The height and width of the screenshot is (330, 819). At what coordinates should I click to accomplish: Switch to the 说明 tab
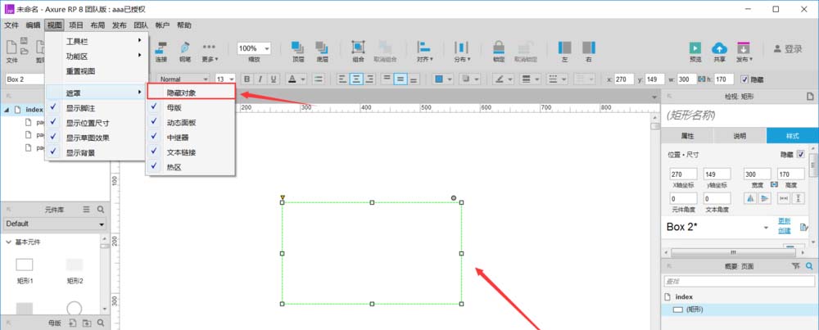pyautogui.click(x=740, y=136)
